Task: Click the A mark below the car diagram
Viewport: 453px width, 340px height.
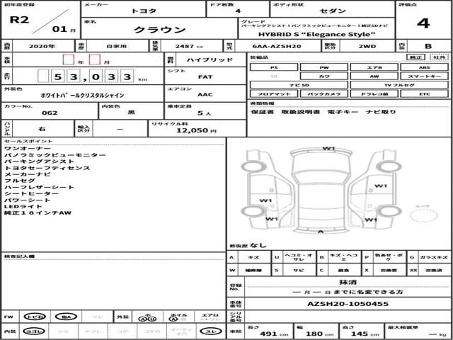Action: (x=321, y=232)
